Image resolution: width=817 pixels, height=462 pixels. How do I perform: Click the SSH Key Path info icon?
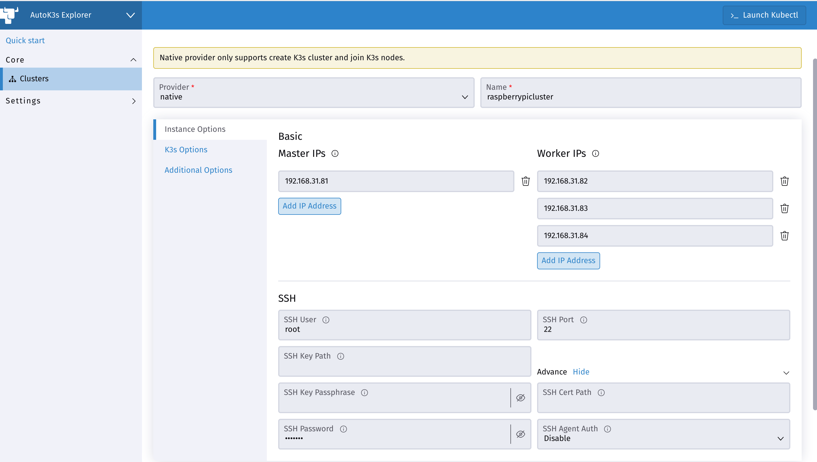point(340,356)
